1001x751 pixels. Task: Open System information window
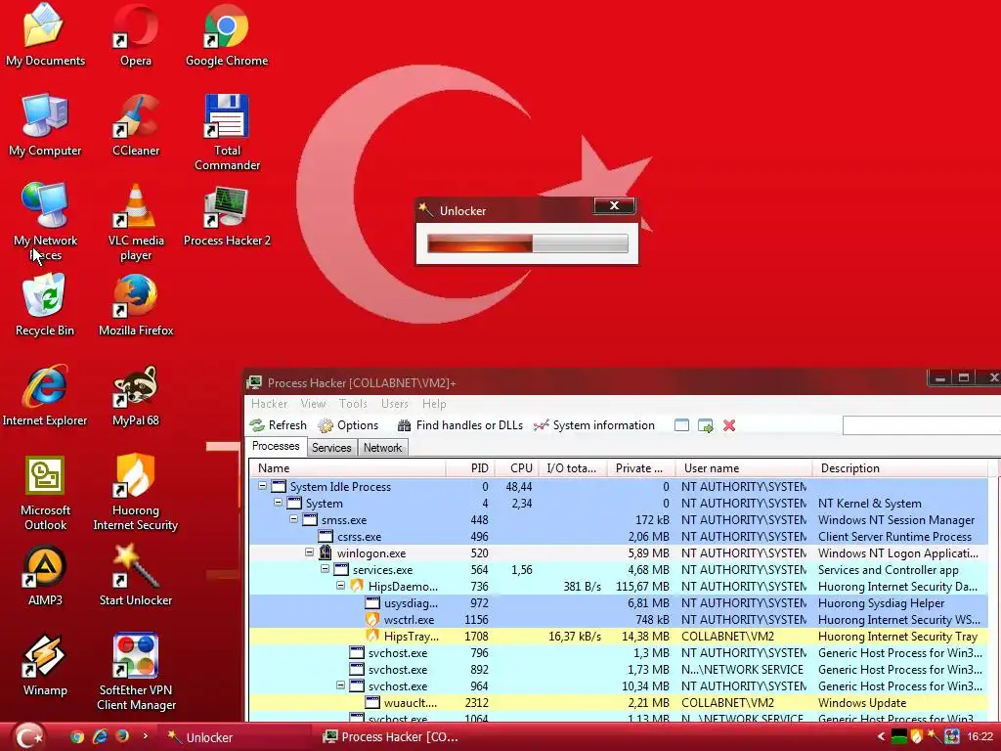(x=594, y=425)
